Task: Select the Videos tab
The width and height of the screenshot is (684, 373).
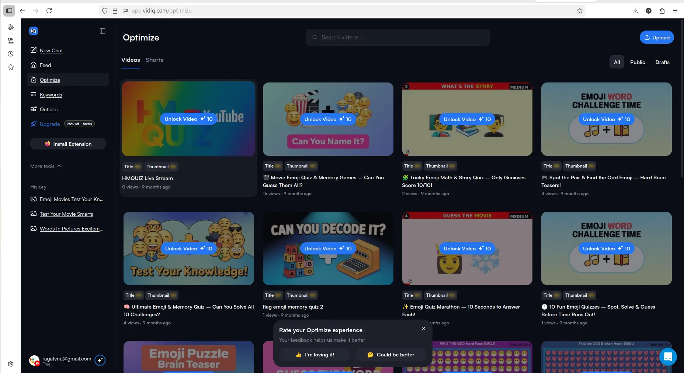Action: pyautogui.click(x=131, y=60)
